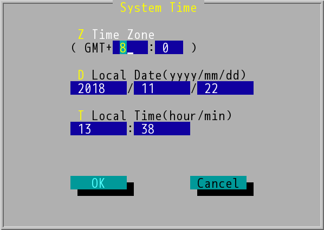The width and height of the screenshot is (324, 230).
Task: Focus the local minute field showing 38
Action: pos(162,128)
